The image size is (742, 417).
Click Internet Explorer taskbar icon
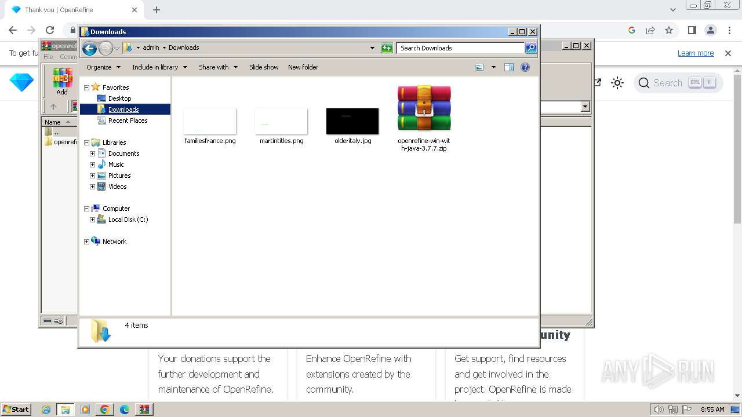pos(46,409)
